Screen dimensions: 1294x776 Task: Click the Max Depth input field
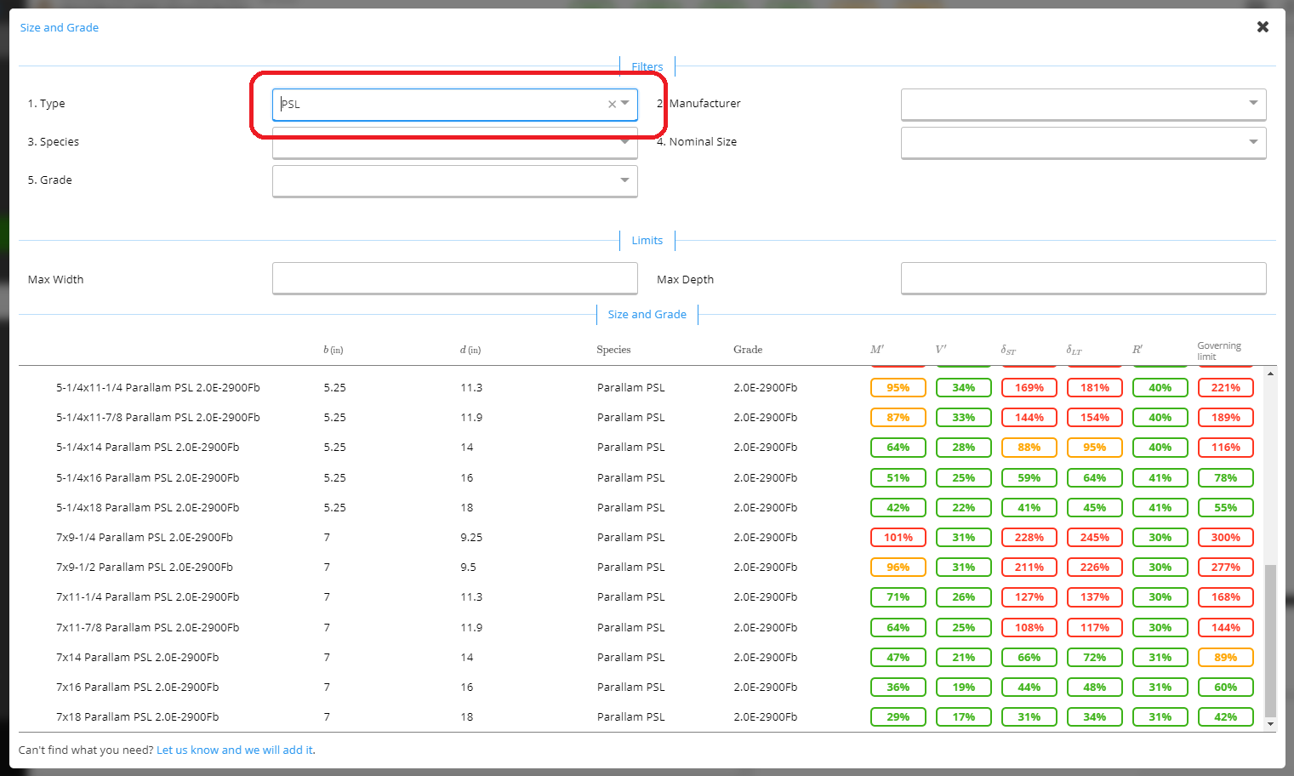[1083, 278]
